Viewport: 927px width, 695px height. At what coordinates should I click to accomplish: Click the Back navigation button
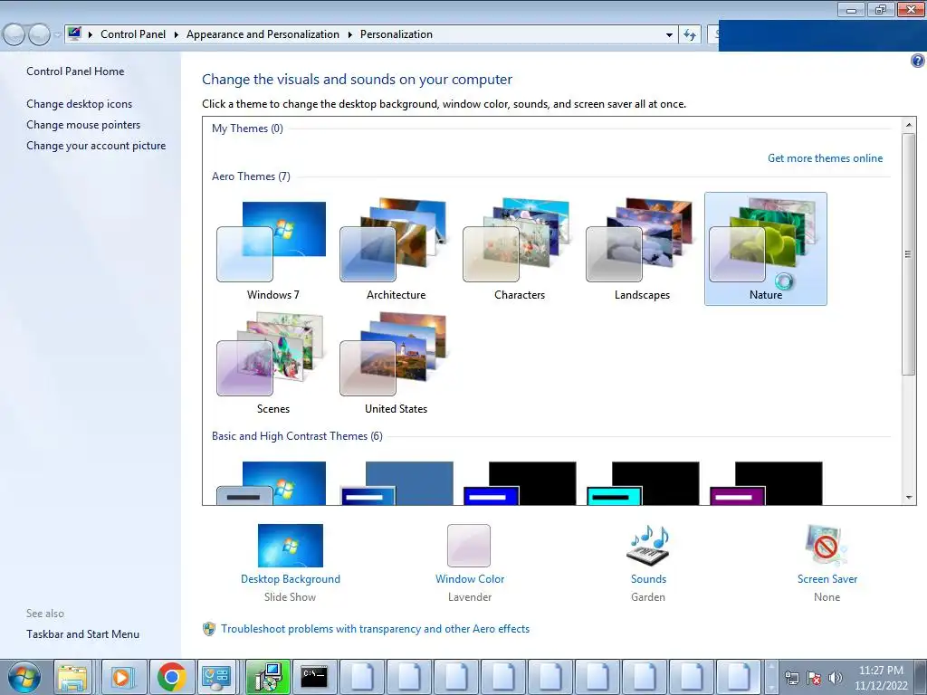[x=14, y=34]
